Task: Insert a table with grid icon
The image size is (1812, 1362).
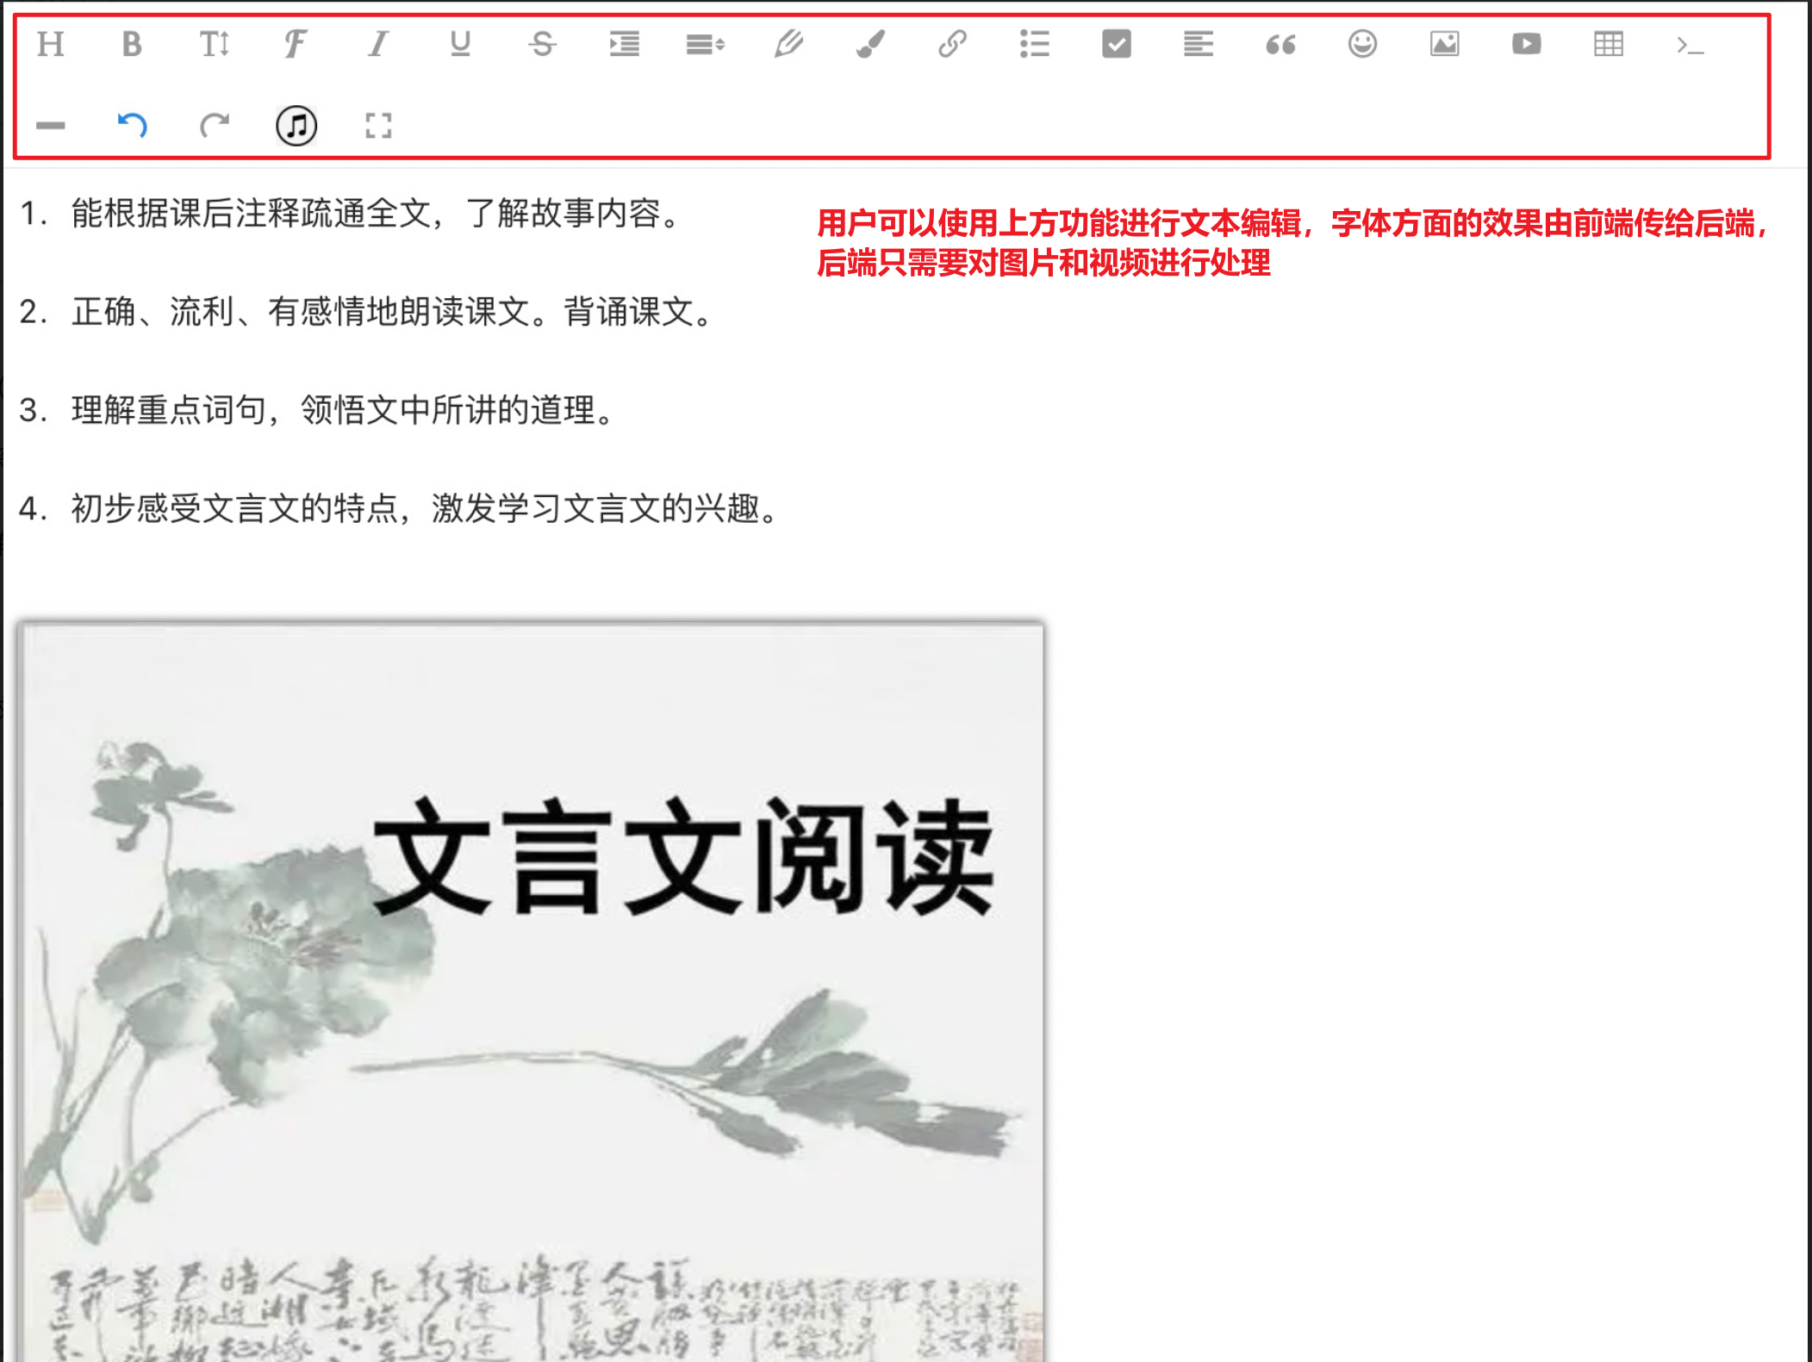Action: click(x=1608, y=44)
